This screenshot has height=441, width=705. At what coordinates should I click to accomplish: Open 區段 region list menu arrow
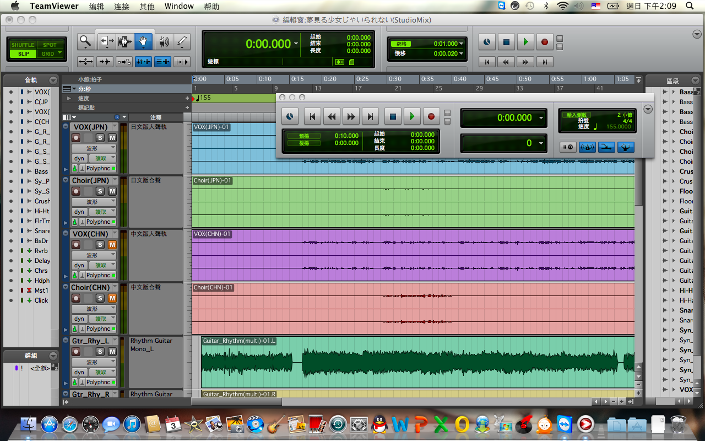pyautogui.click(x=695, y=80)
